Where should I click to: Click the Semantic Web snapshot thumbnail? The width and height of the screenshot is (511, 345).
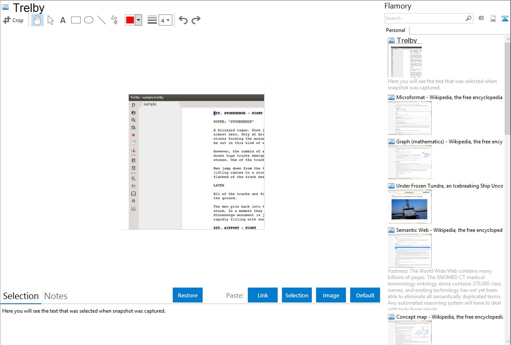[409, 251]
